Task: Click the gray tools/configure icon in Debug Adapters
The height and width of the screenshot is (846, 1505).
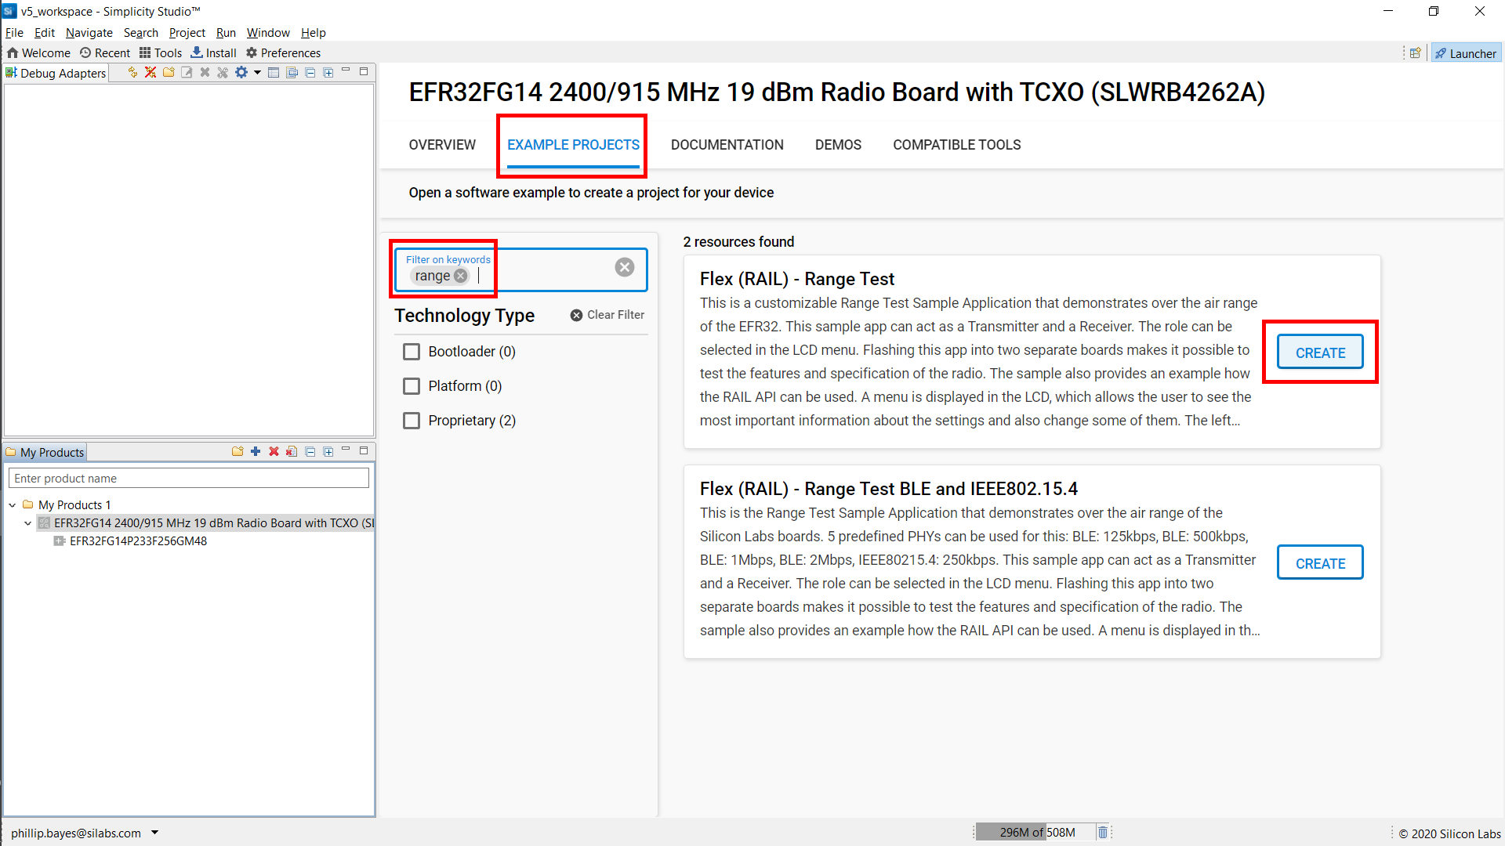Action: click(x=223, y=73)
